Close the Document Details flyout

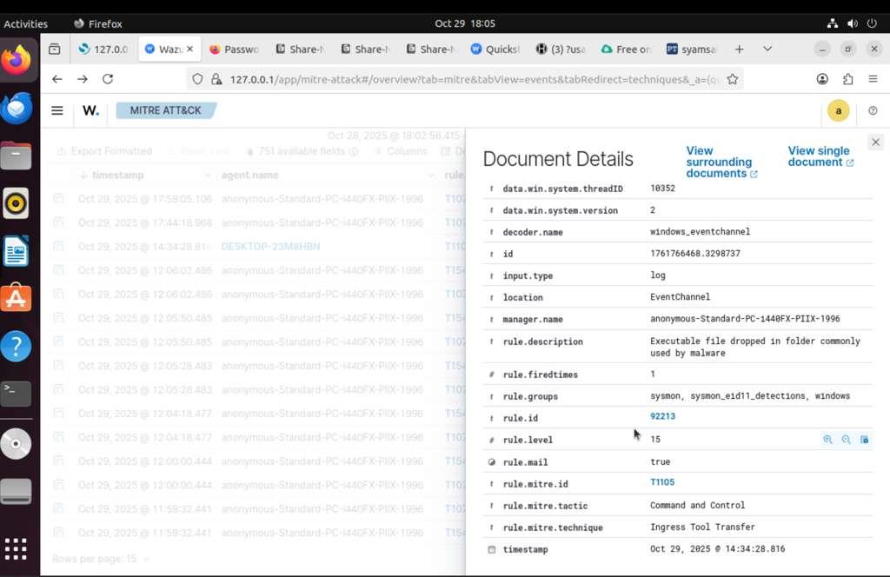tap(875, 142)
